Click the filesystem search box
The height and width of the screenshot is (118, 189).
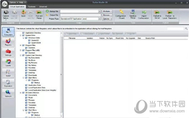point(175,28)
